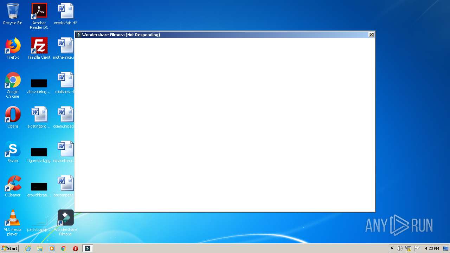This screenshot has height=253, width=450.
Task: Open Action Center flag icon
Action: pos(417,248)
